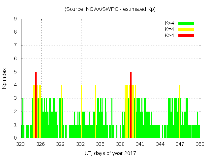Click the x-axis tick label 344
This screenshot has height=158, width=211.
coord(160,144)
